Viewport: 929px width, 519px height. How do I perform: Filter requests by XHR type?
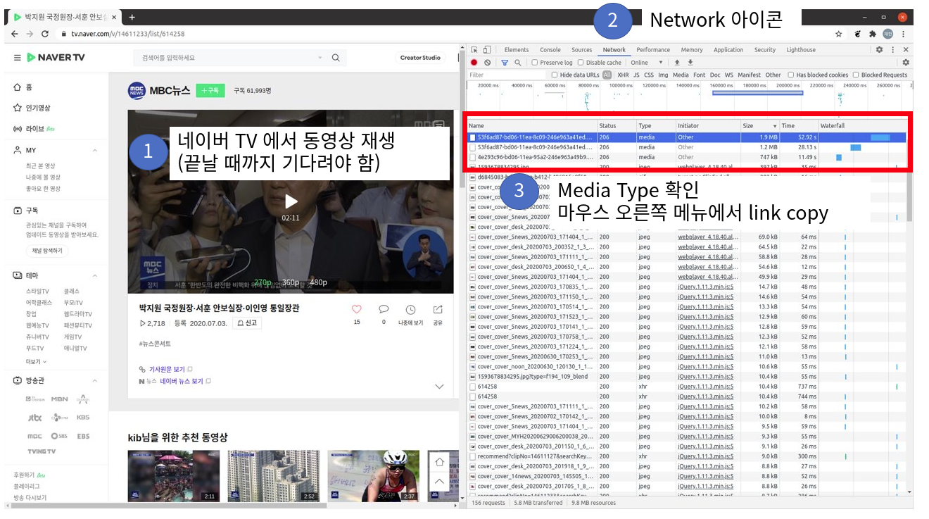point(623,75)
